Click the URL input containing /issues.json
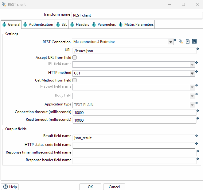203x190 pixels. pyautogui.click(x=135, y=51)
